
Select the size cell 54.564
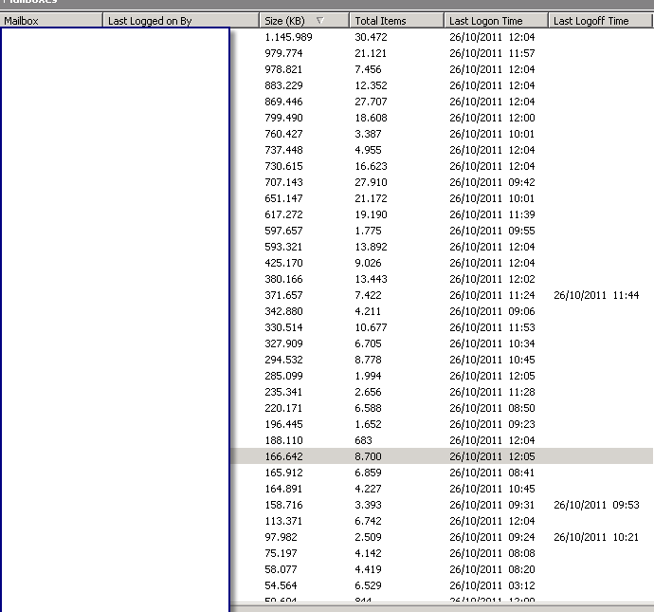[281, 585]
